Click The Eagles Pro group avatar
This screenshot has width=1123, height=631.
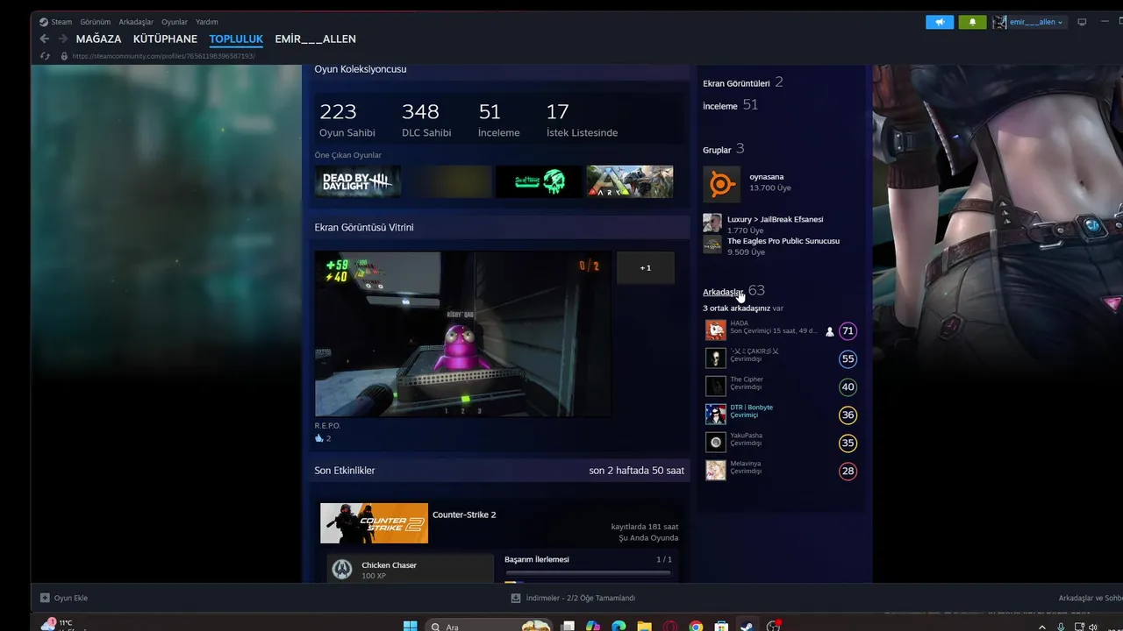712,245
